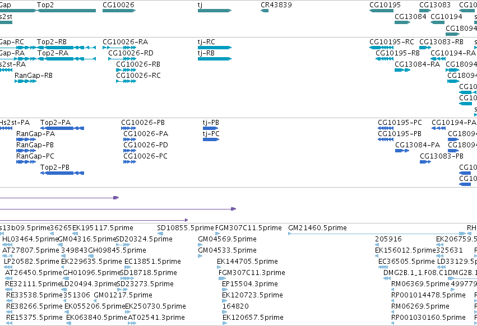Click transcript CG13084-RA
The image size is (477, 326).
(x=418, y=64)
